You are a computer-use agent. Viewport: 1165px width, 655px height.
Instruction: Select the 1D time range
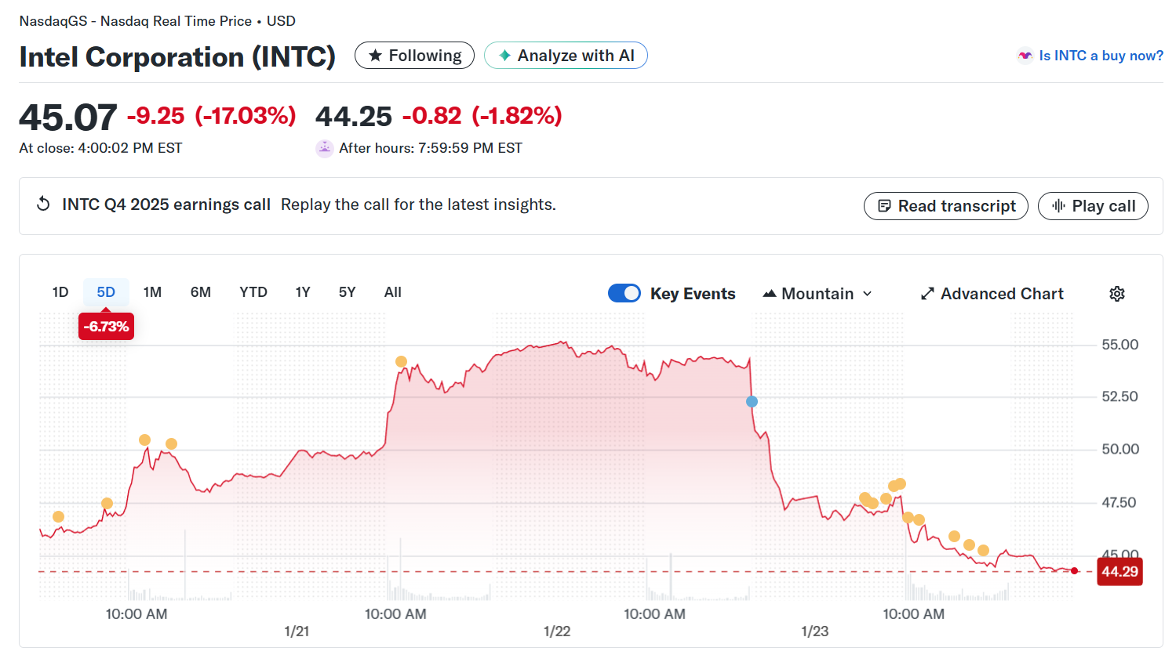click(60, 292)
